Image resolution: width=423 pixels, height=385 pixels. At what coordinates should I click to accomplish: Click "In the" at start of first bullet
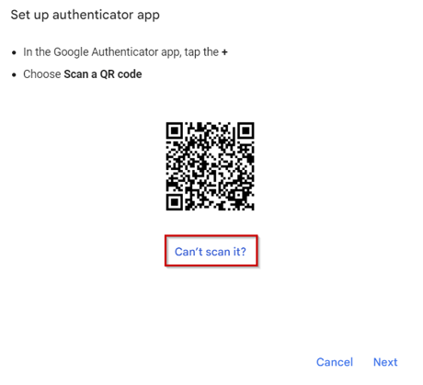click(37, 51)
